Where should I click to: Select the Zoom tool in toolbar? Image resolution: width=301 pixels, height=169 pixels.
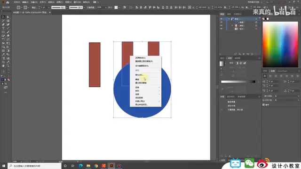pos(8,66)
